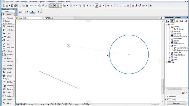The height and width of the screenshot is (106, 189).
Task: Create a new document with New icon
Action: (x=4, y=6)
